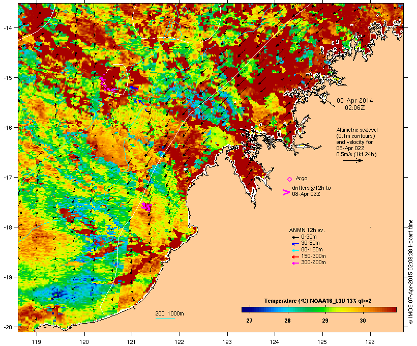Click the colorbar tick label 29

pos(325,321)
